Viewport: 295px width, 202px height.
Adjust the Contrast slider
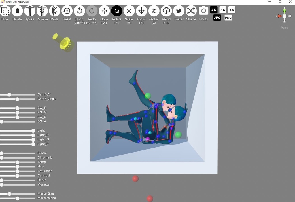(17, 176)
